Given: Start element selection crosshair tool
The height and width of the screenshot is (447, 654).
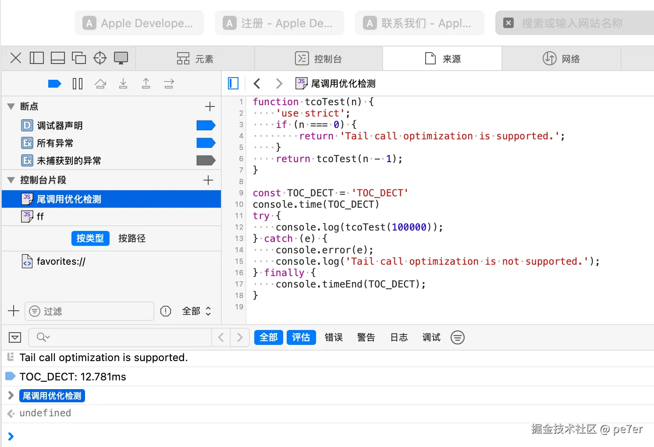Looking at the screenshot, I should pyautogui.click(x=100, y=58).
